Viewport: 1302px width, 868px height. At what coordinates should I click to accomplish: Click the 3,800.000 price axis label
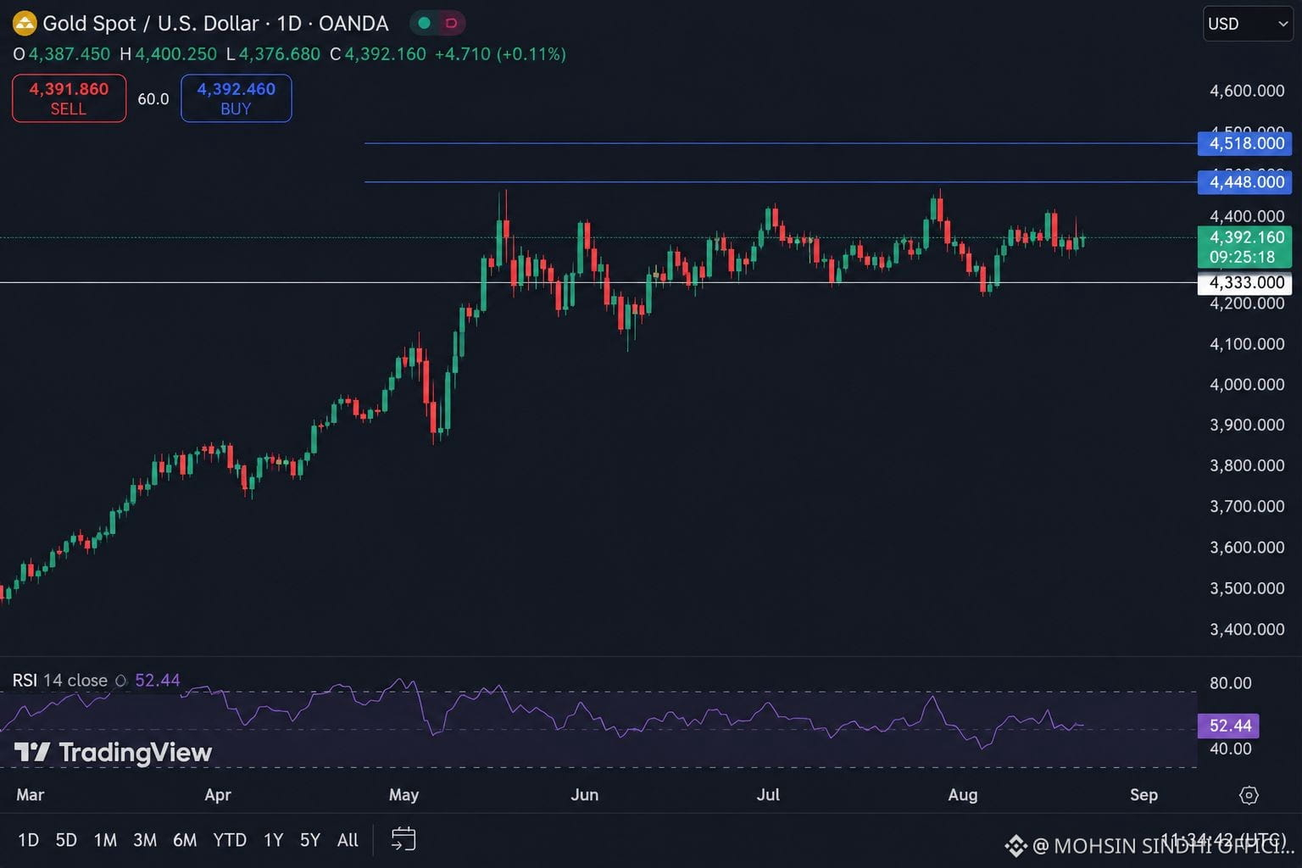click(x=1247, y=465)
